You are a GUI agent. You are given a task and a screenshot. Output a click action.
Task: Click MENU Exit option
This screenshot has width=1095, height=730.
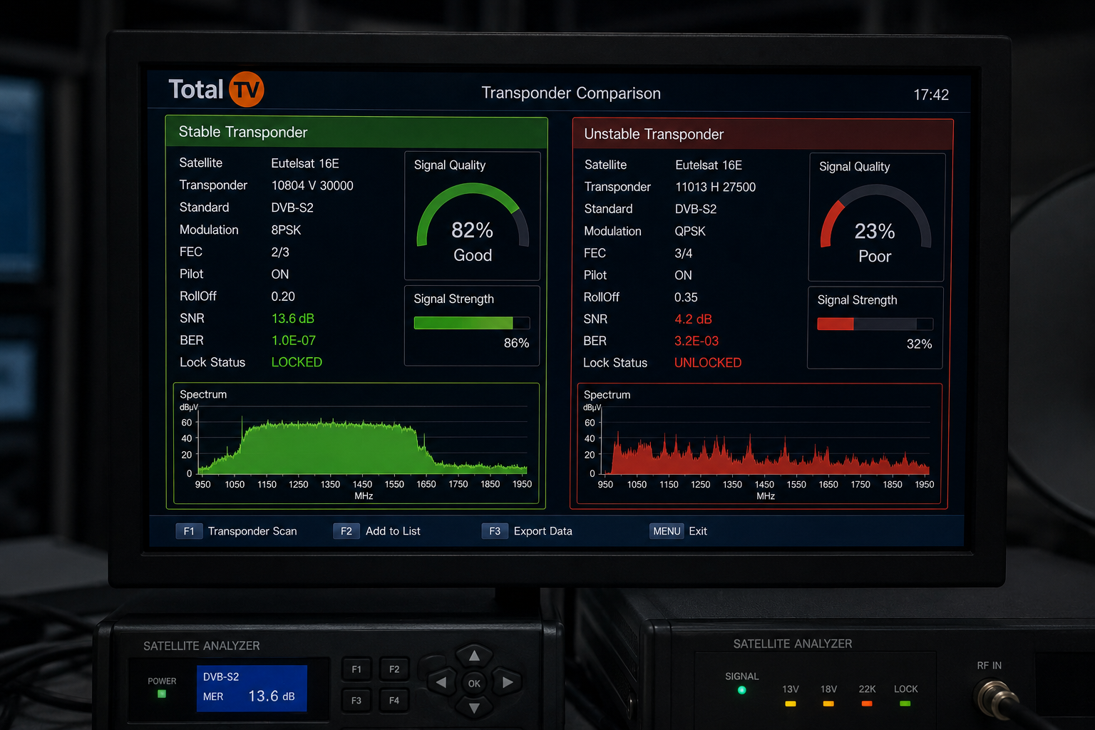[x=679, y=531]
